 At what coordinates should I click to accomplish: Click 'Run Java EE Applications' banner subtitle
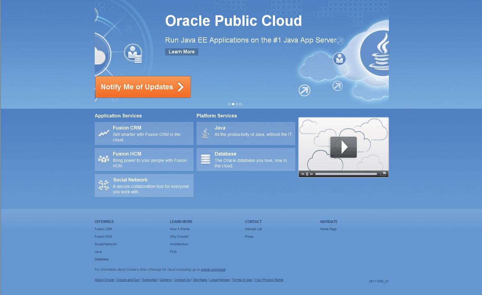tap(251, 40)
